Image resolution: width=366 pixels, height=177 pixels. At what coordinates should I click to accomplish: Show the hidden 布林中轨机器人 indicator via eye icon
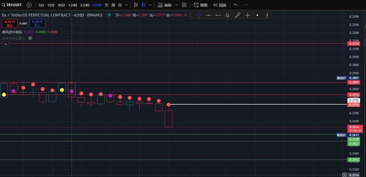point(30,38)
